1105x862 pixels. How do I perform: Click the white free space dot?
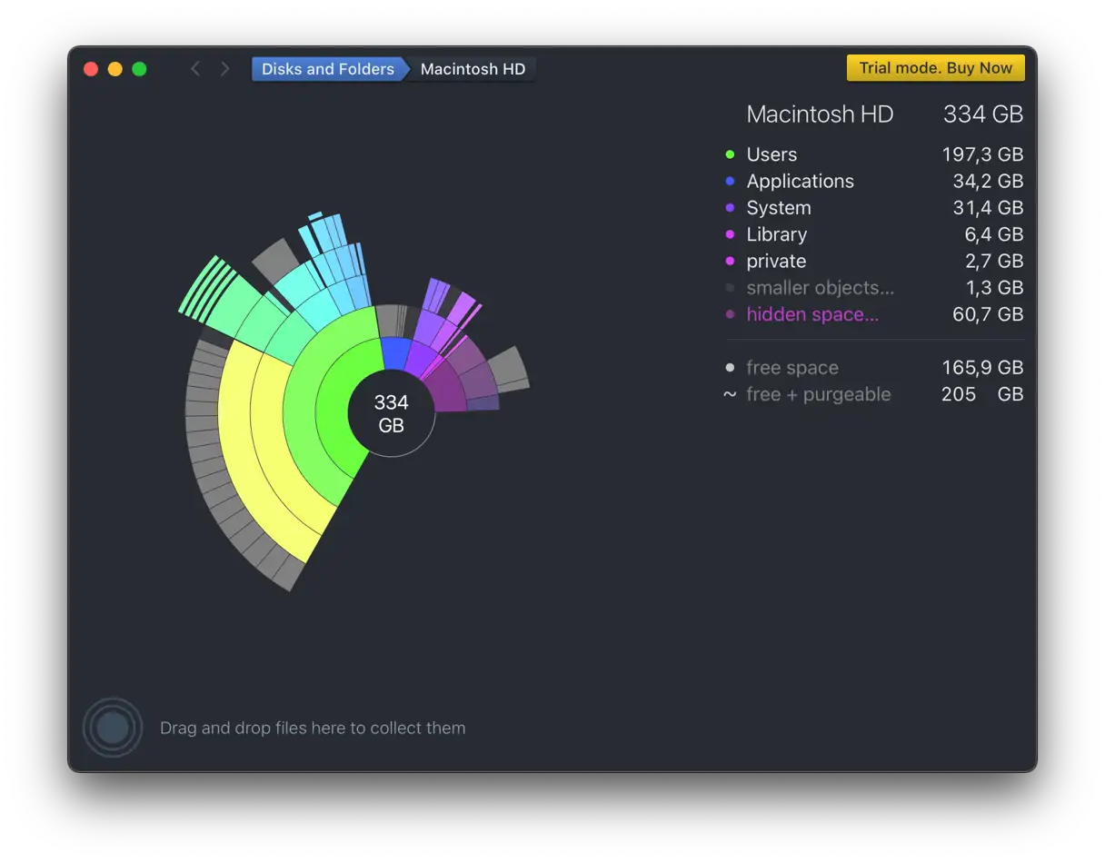coord(730,368)
